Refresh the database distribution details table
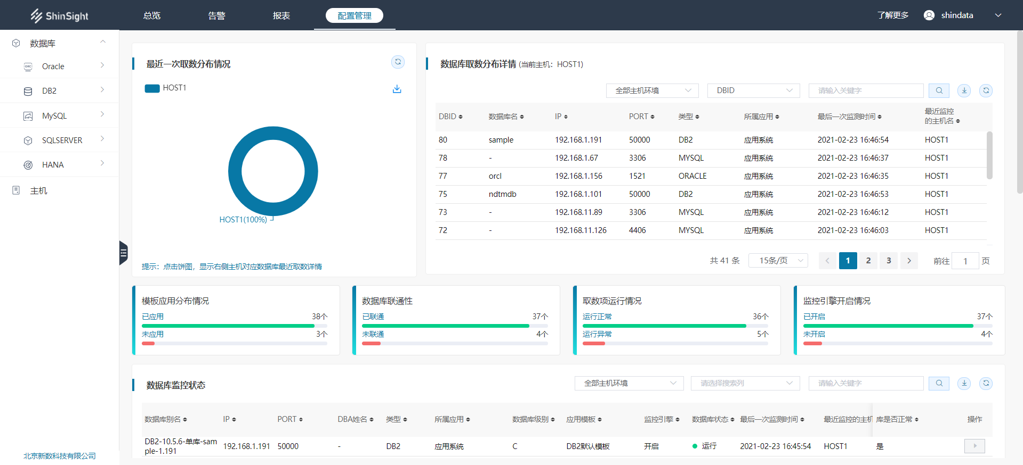 986,90
